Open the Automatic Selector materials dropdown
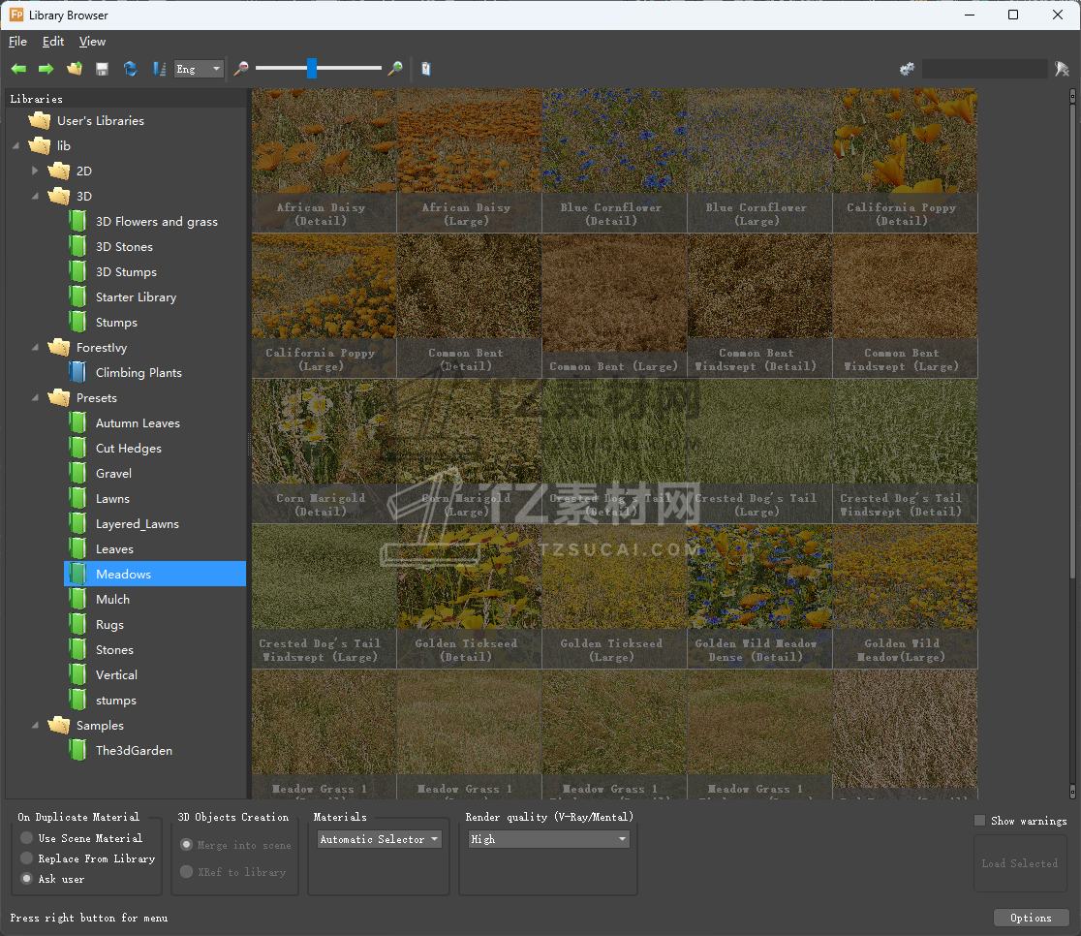Screen dimensions: 1081x936 379,839
